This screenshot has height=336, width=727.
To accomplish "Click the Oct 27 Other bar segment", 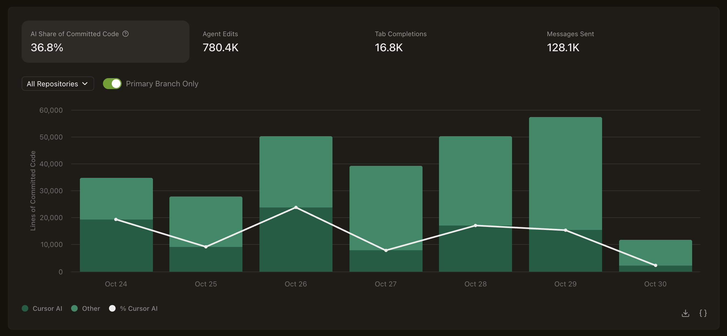I will point(386,208).
